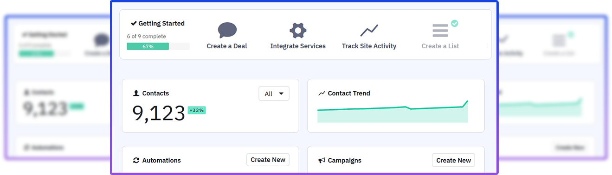Click the Integrate Services label
The image size is (612, 175).
click(298, 46)
